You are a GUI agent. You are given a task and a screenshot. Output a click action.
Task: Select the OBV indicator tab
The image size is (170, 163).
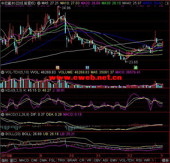click(x=97, y=160)
